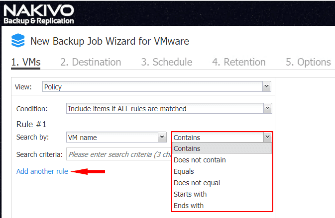Click the Add another rule link
The height and width of the screenshot is (218, 335).
(x=42, y=172)
